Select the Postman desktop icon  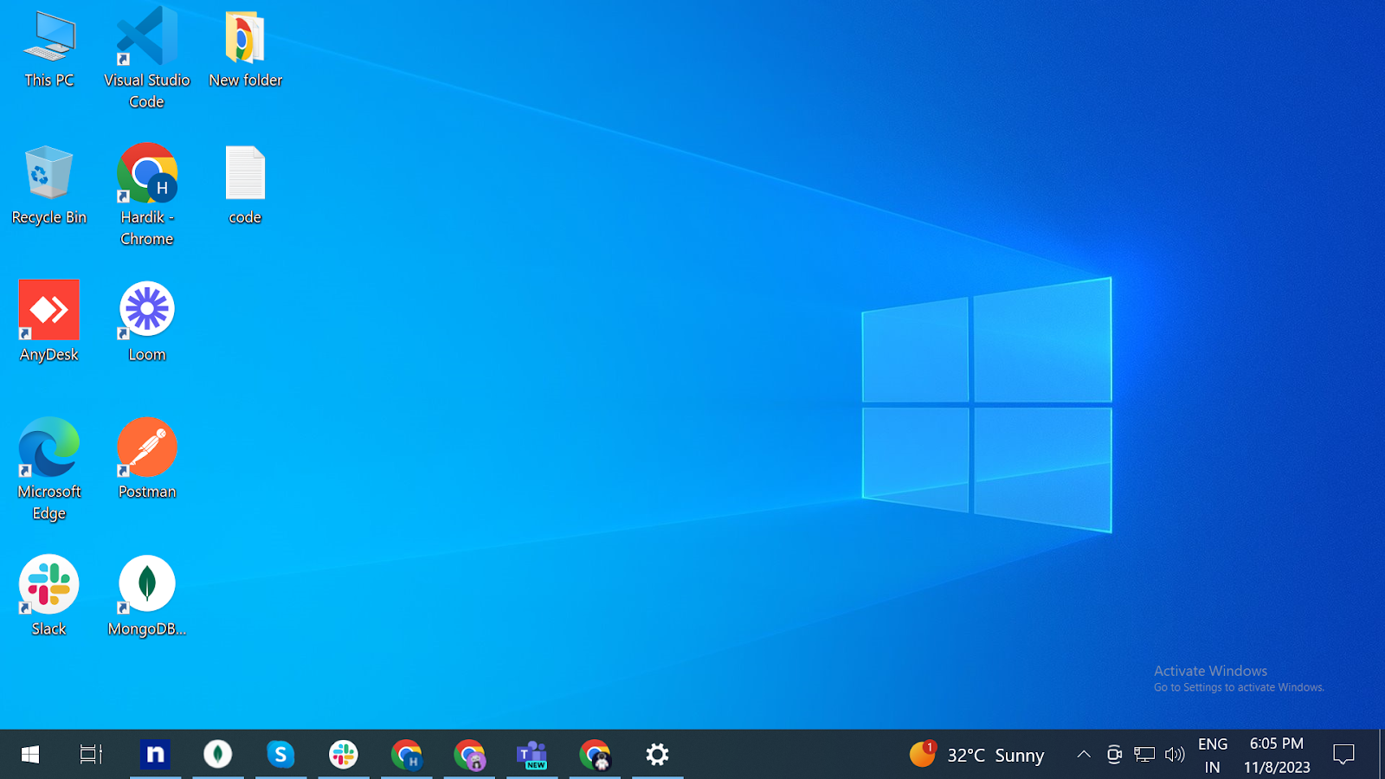tap(146, 447)
